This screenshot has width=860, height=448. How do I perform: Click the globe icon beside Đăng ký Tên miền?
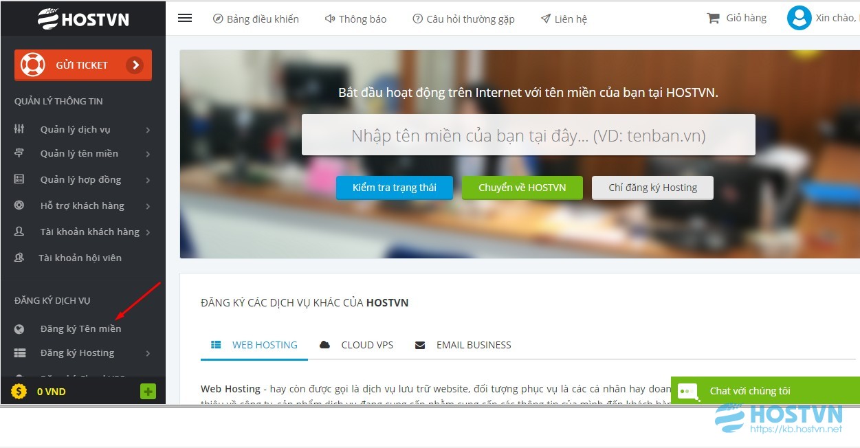click(x=19, y=329)
